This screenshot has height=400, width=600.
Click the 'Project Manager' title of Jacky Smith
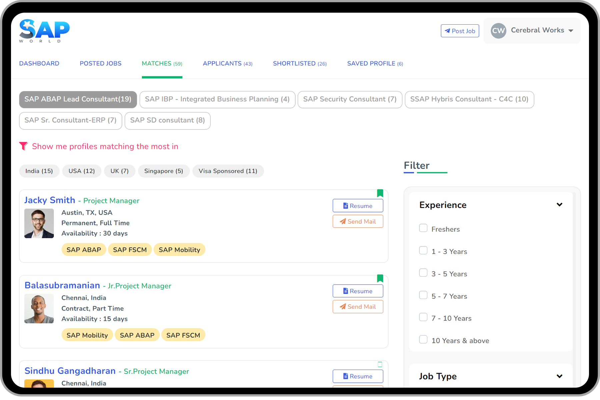tap(111, 201)
